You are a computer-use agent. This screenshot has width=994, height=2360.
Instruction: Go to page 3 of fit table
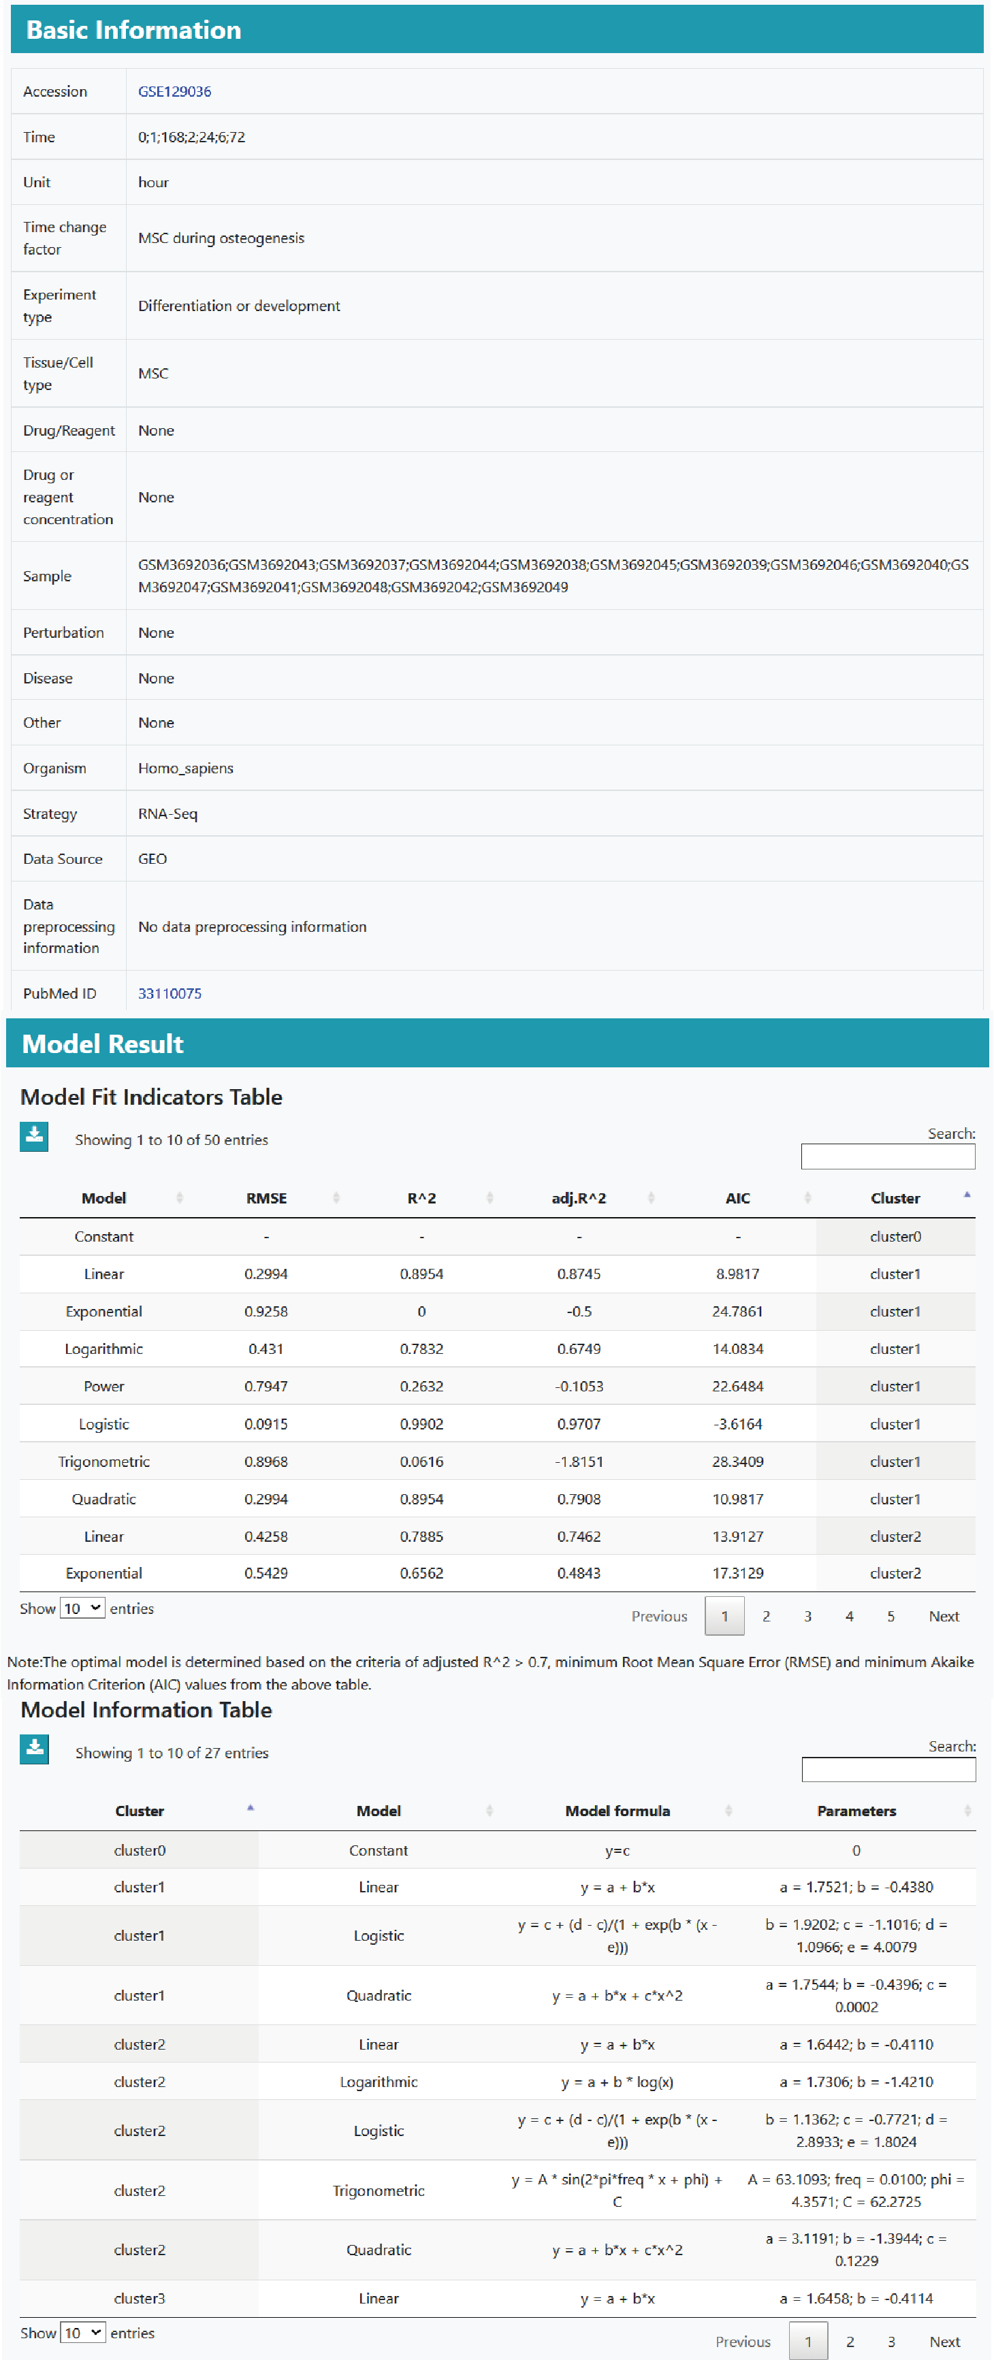click(807, 1616)
